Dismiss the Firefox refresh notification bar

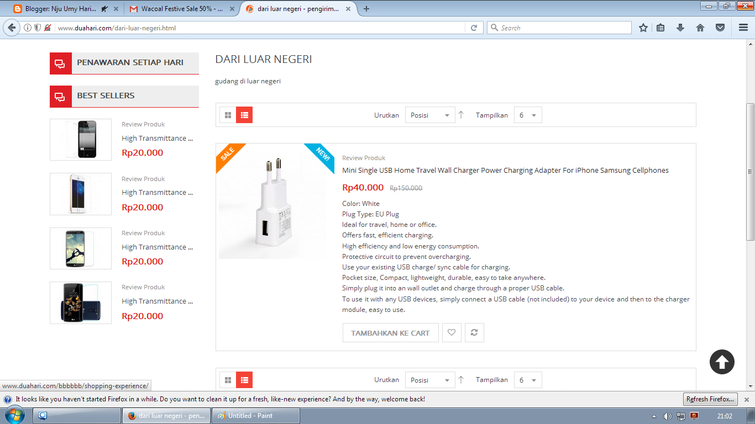(746, 399)
